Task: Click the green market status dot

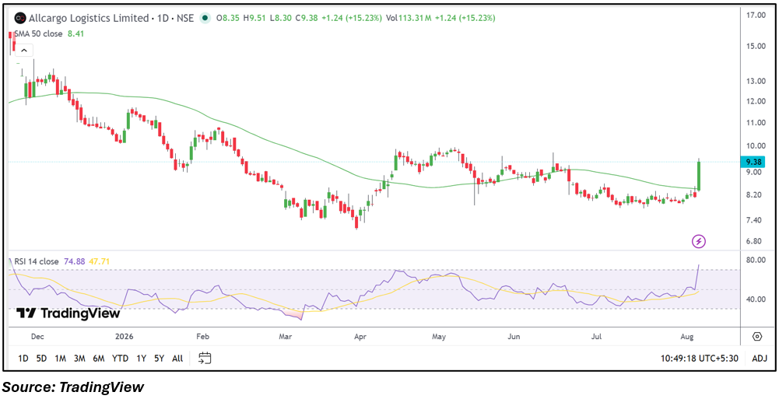Action: [x=204, y=19]
